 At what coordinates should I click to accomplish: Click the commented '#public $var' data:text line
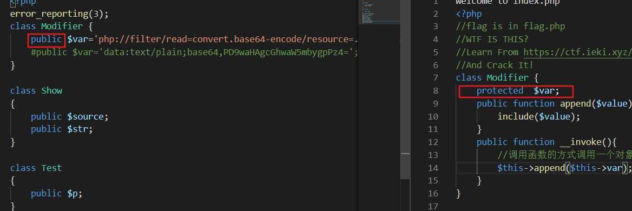coord(194,52)
